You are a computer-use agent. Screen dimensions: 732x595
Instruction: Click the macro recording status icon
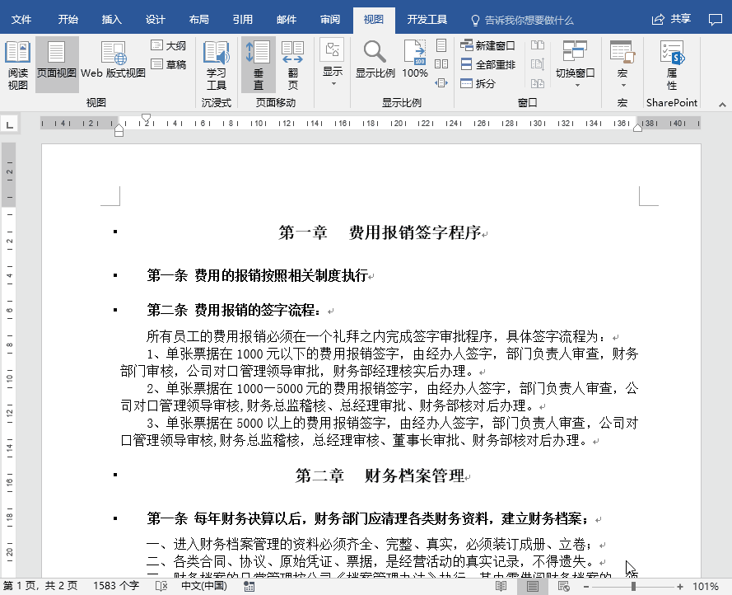coord(249,587)
